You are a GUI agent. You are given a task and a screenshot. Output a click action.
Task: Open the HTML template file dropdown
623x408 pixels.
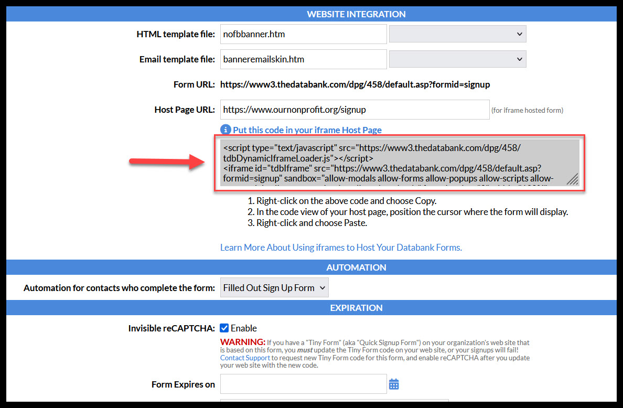[x=458, y=34]
